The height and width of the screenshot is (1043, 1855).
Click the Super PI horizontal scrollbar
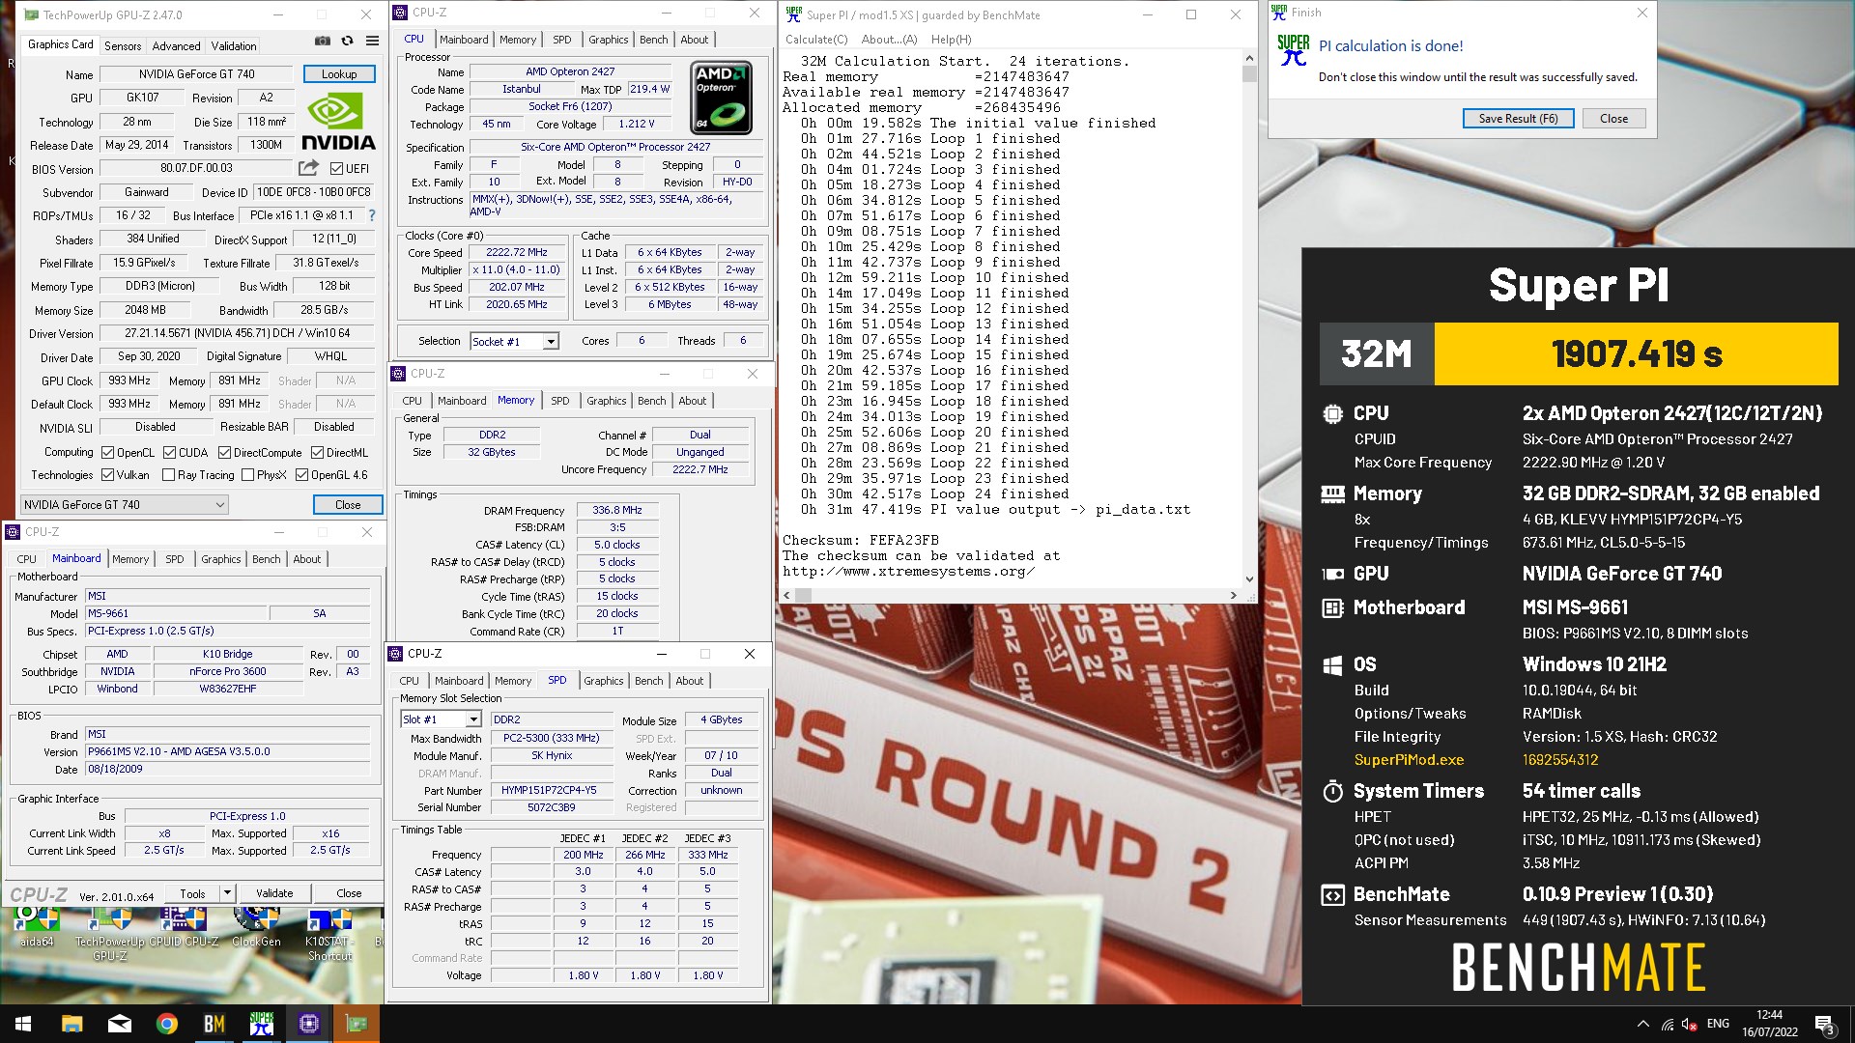click(1009, 595)
